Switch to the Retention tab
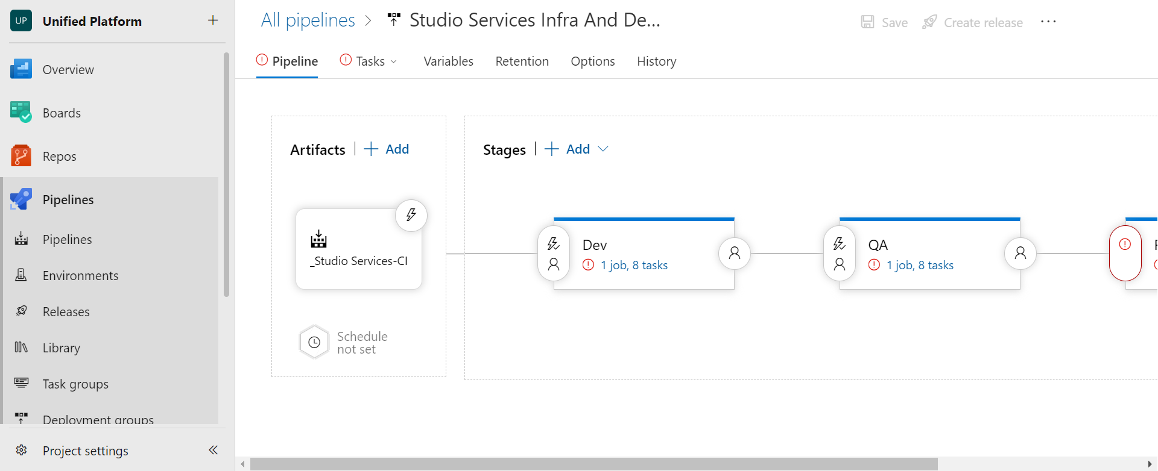 (x=522, y=61)
